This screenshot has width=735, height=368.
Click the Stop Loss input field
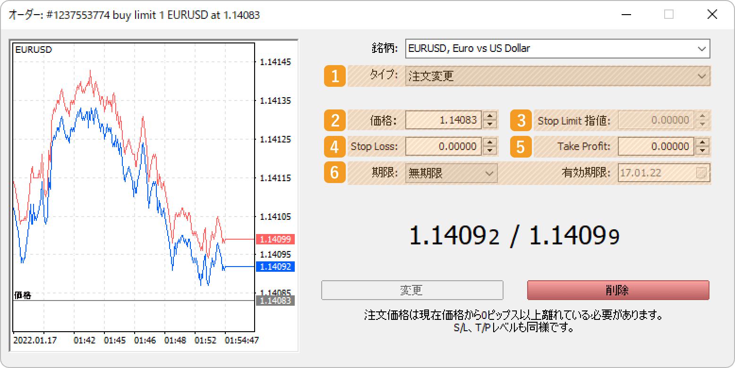(444, 146)
